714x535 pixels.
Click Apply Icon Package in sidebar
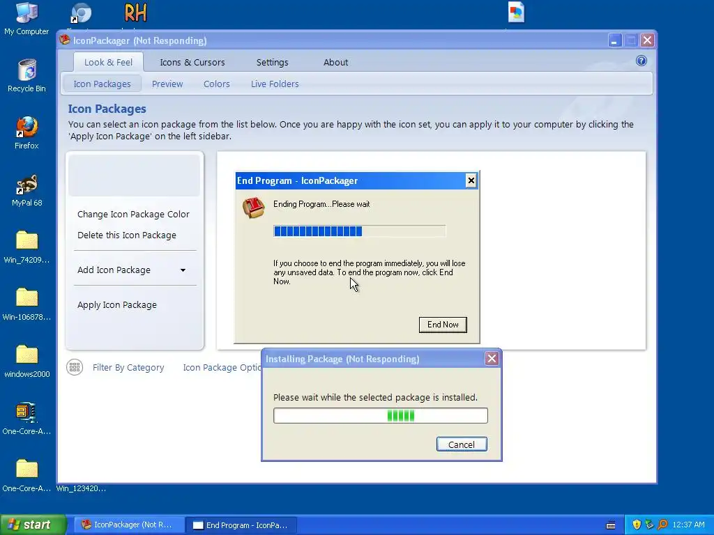[x=116, y=305]
